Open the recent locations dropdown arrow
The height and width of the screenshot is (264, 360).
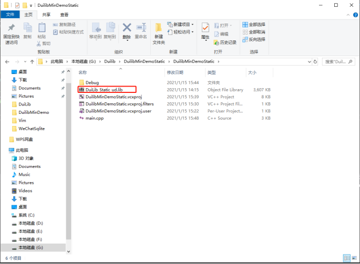25,62
